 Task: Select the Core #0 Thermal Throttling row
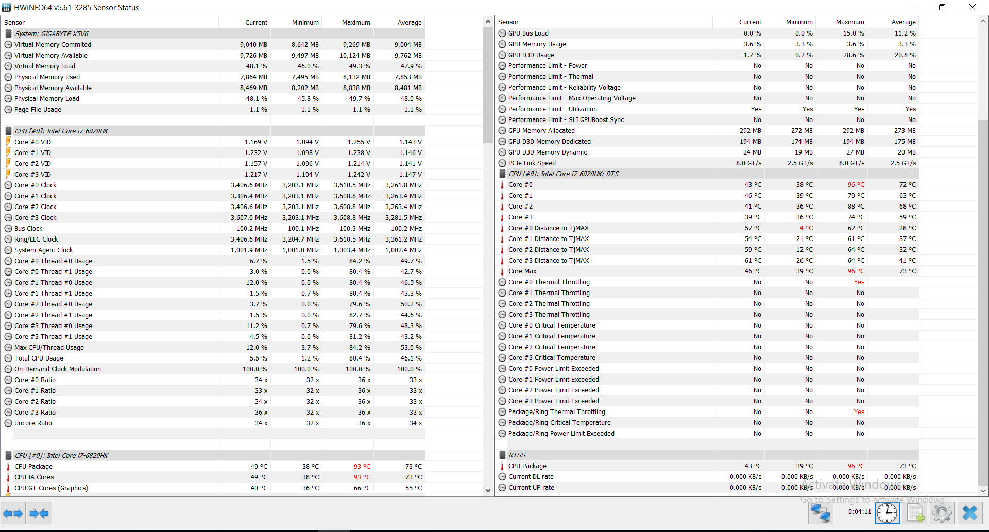(707, 282)
